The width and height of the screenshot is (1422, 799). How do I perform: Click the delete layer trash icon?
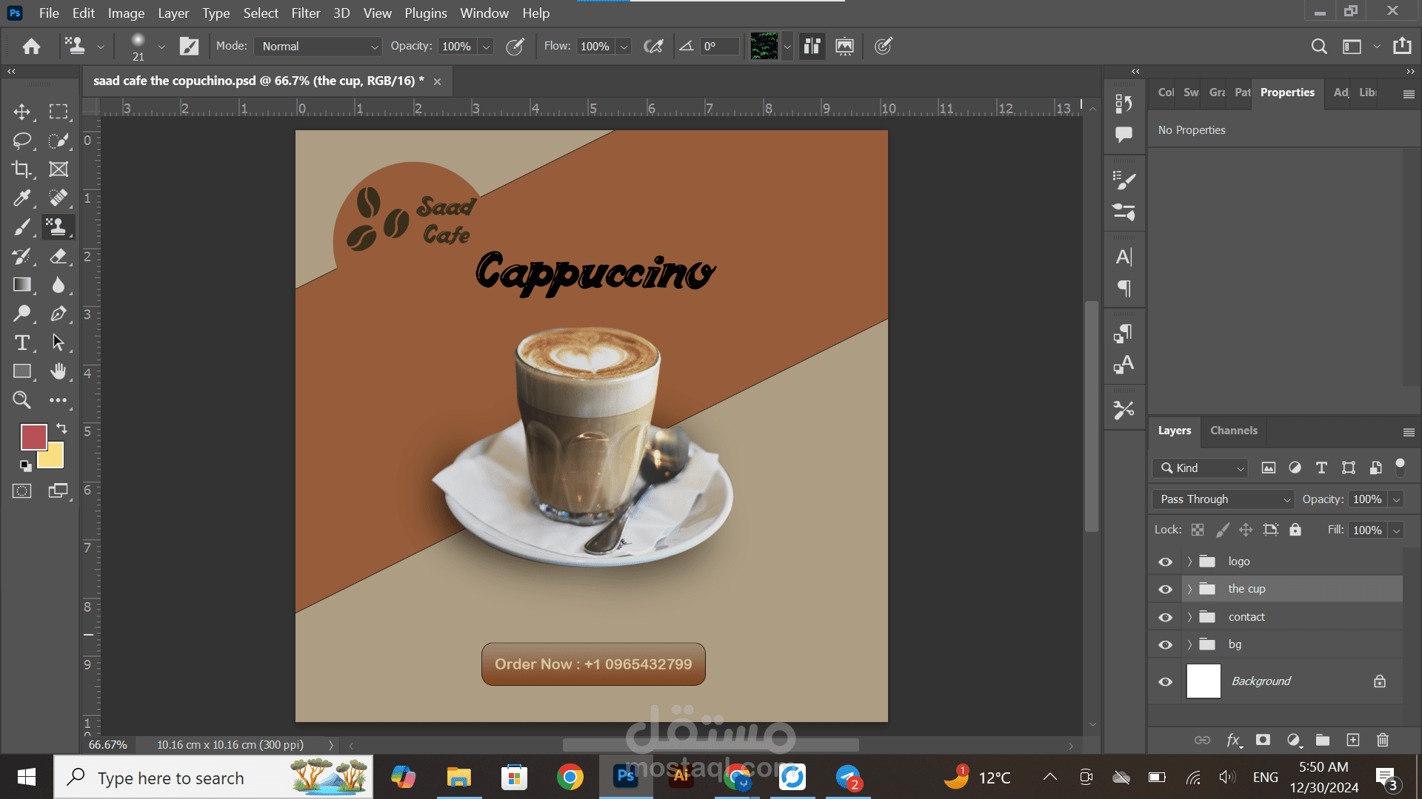pos(1382,740)
